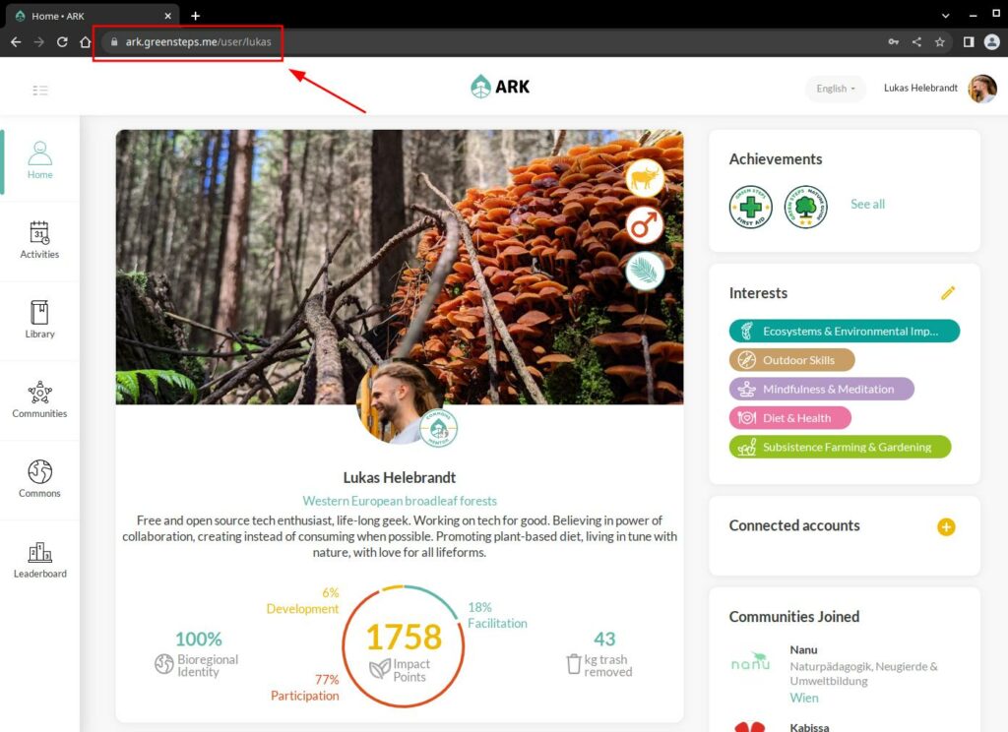1008x732 pixels.
Task: Select Subsistence Farming & Gardening tag
Action: (x=841, y=447)
